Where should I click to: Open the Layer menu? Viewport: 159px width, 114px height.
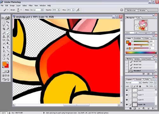18,5
